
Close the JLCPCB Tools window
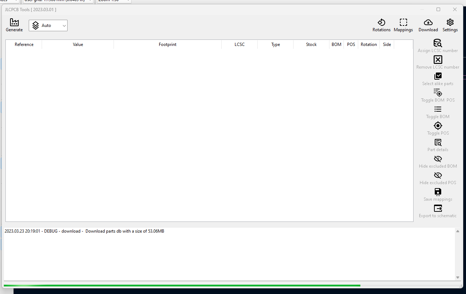click(x=455, y=10)
